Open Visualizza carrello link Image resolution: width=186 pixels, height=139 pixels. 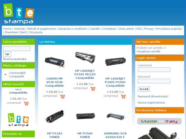(148, 52)
